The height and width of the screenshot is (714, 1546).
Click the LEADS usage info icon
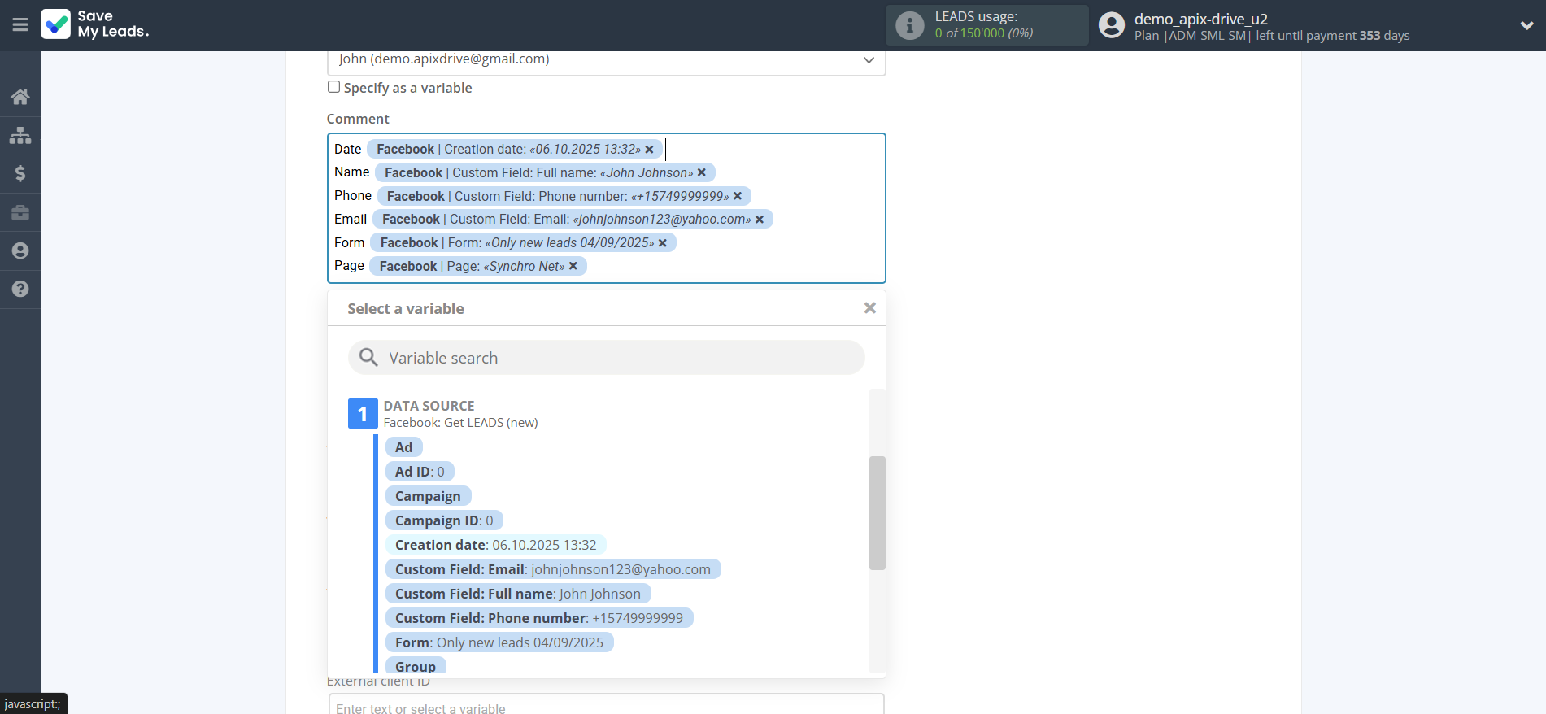[909, 26]
